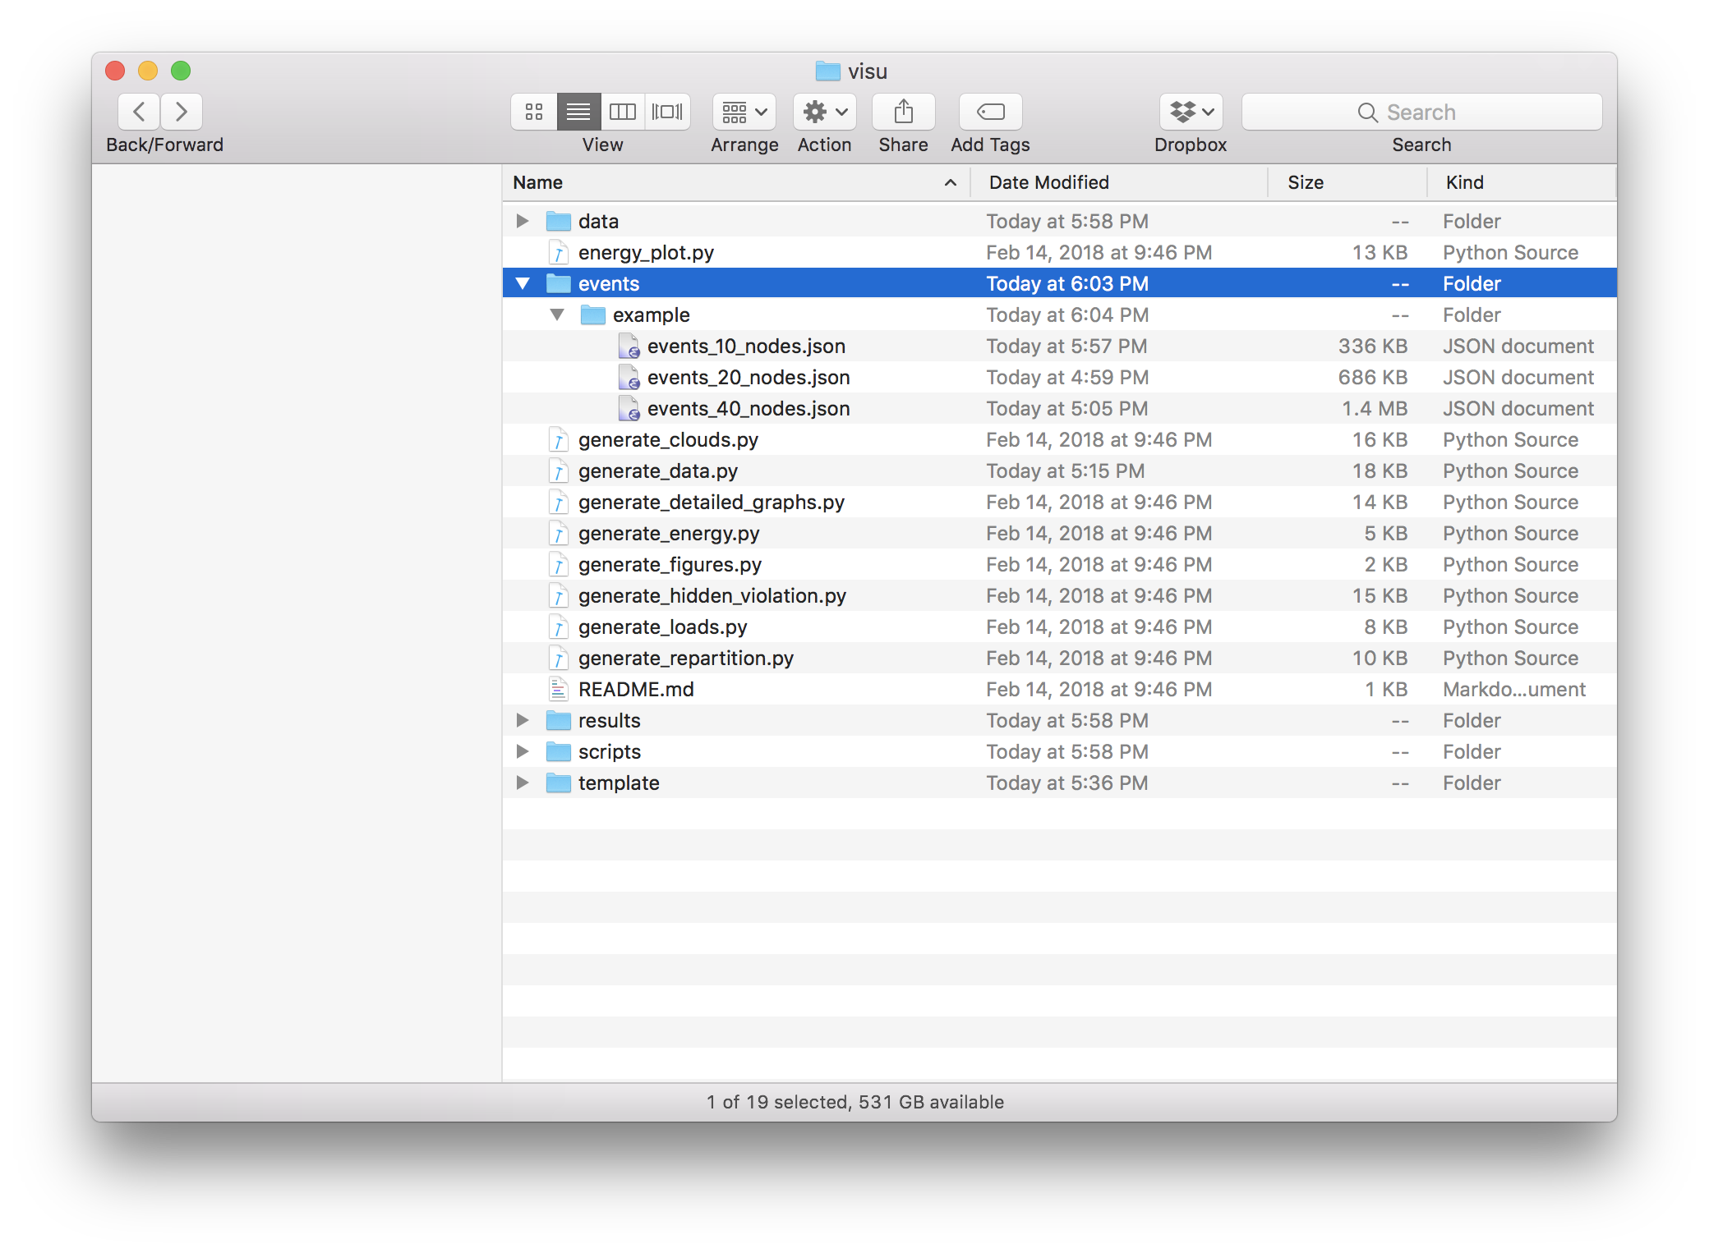Switch to cover flow view
The width and height of the screenshot is (1709, 1253).
pos(667,112)
